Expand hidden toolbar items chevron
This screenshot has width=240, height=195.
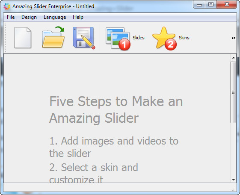tap(233, 38)
